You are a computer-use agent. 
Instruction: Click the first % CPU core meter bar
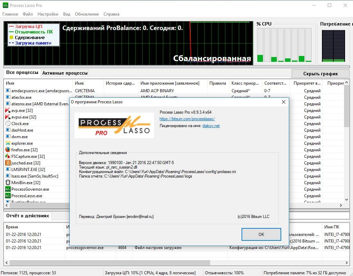(x=260, y=45)
